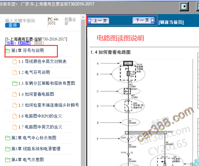Click the top-right panel arrow icon button
Image resolution: width=199 pixels, height=166 pixels.
click(x=184, y=6)
